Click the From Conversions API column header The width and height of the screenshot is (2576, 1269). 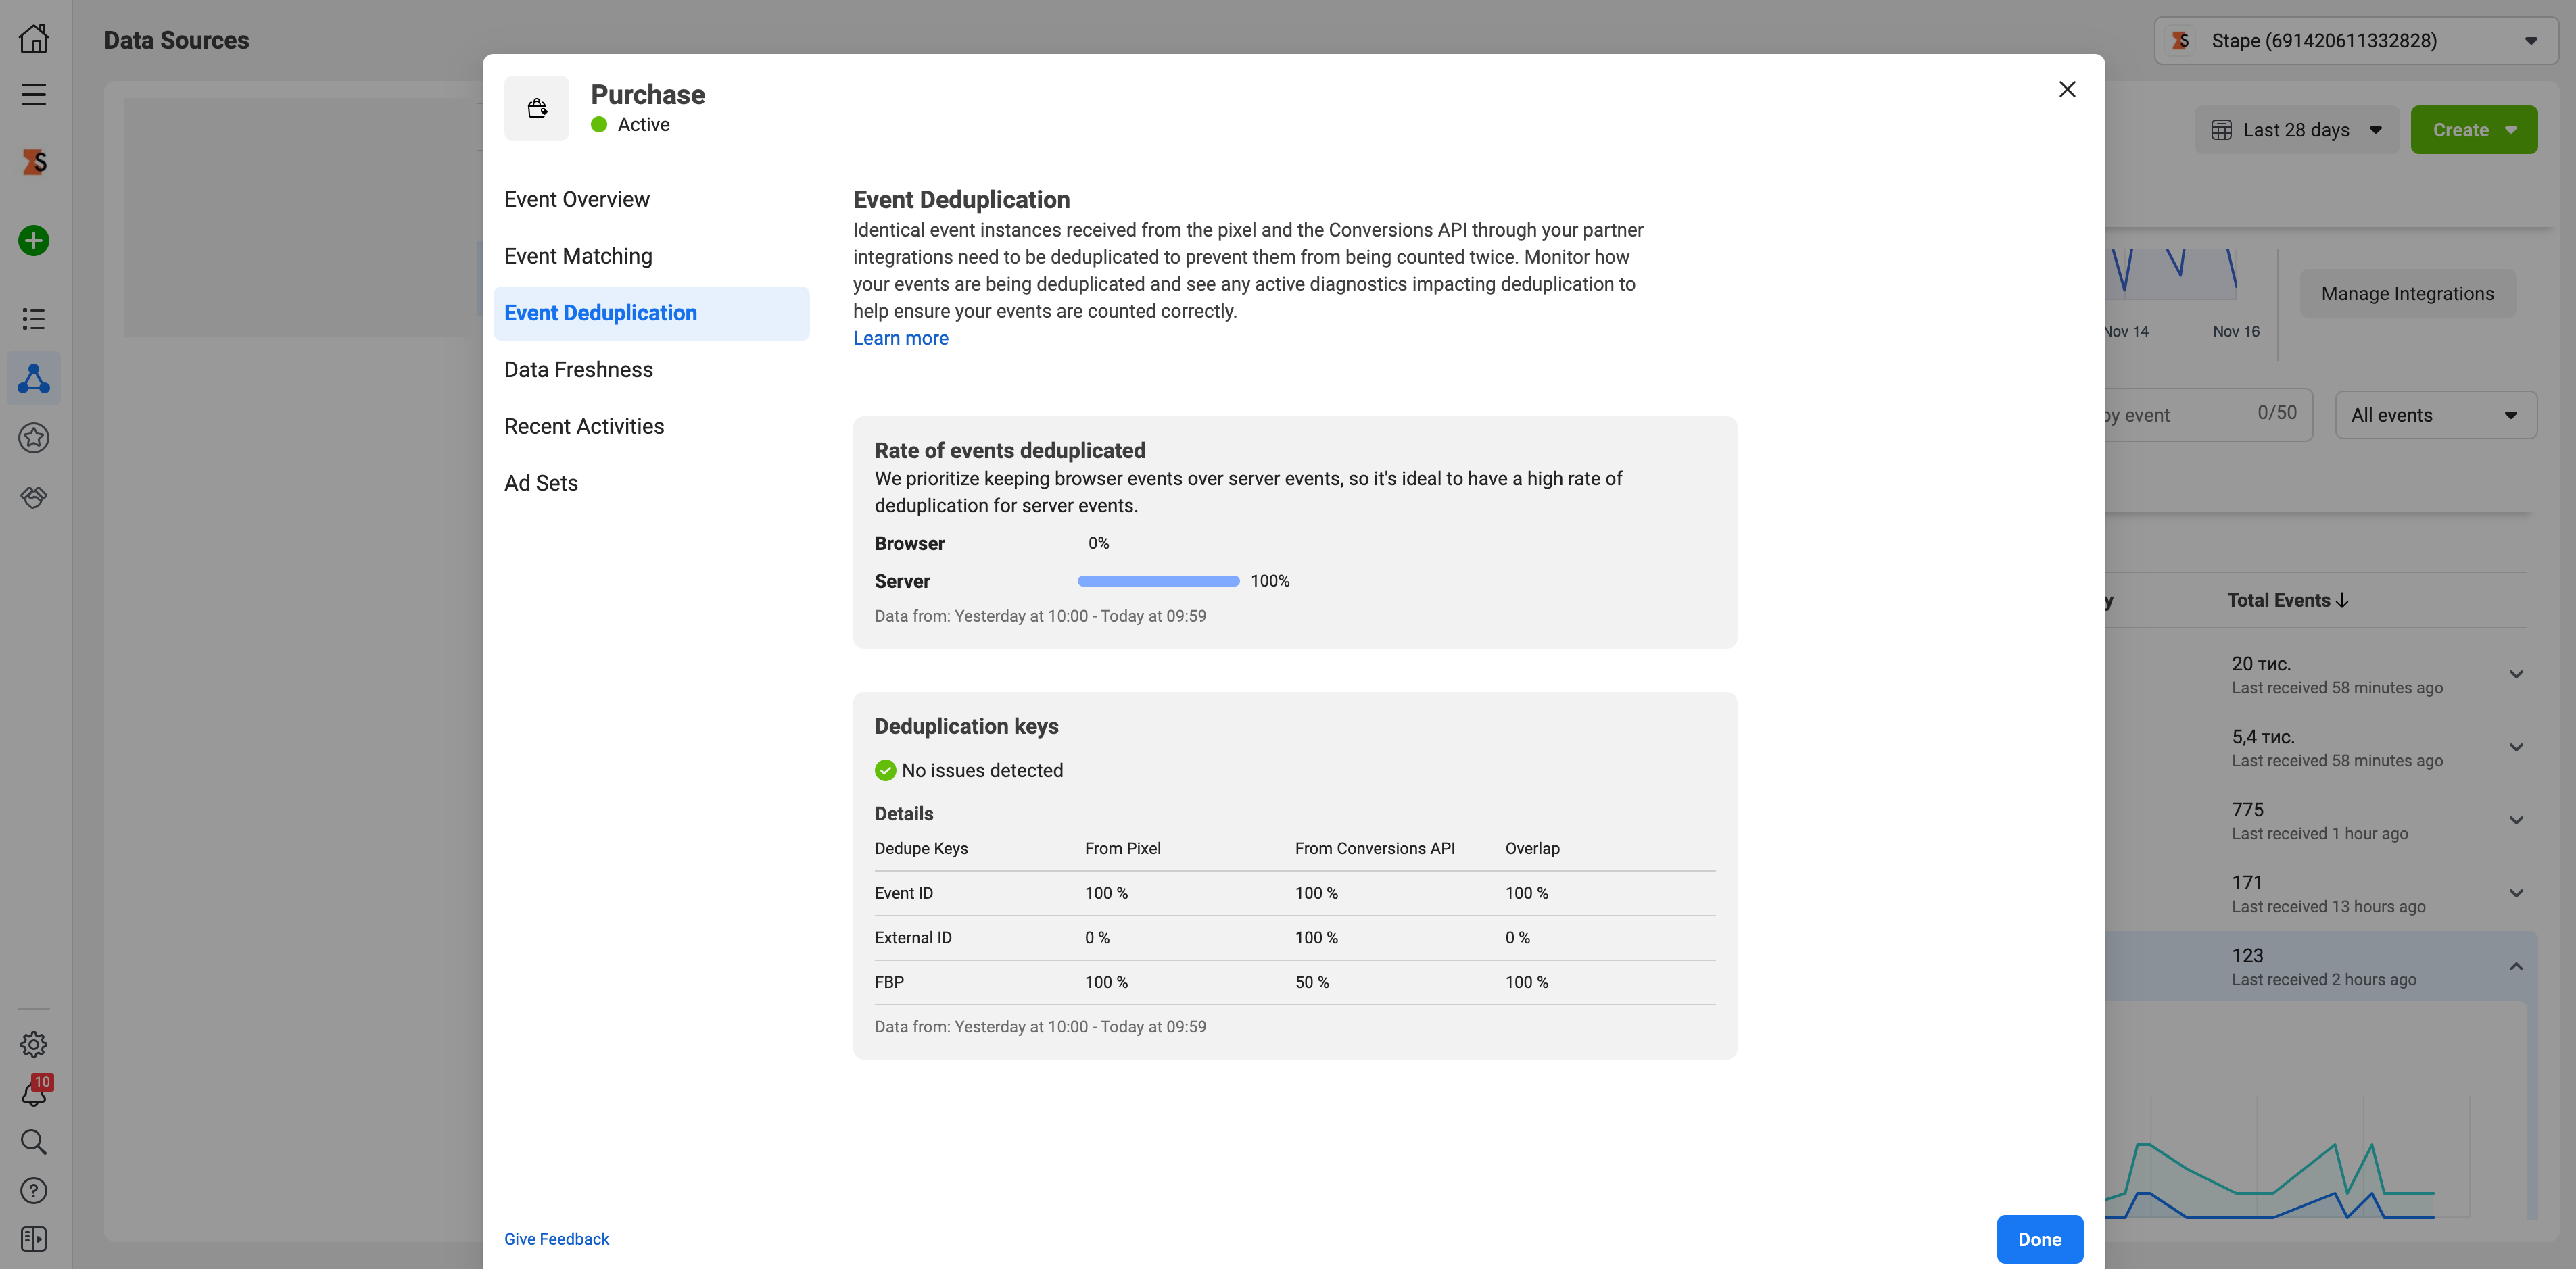pos(1374,848)
